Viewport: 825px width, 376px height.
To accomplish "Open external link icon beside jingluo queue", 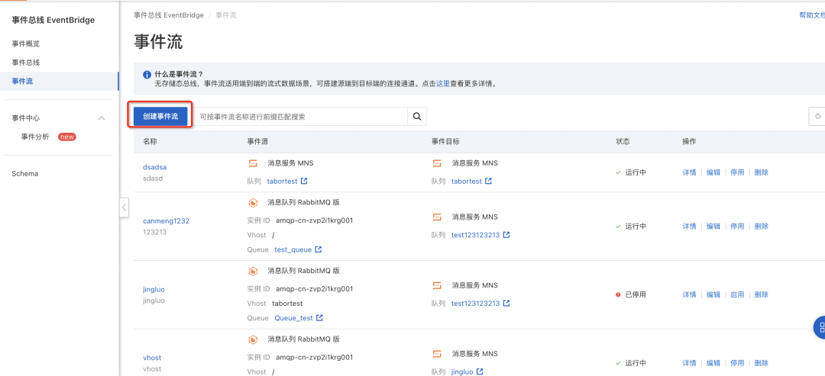I will coord(479,371).
